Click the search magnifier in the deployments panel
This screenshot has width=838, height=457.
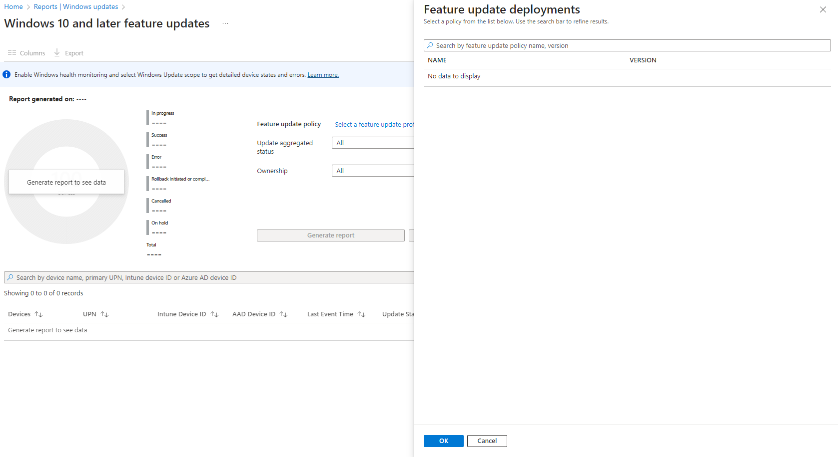(430, 45)
